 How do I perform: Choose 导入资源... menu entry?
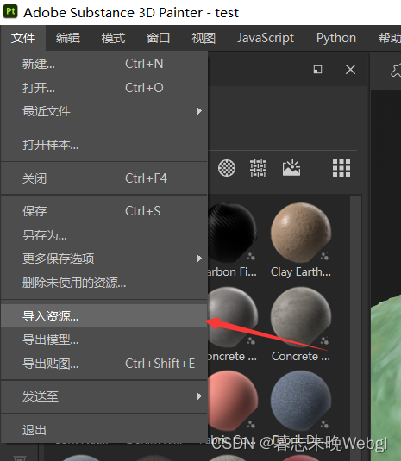point(103,316)
